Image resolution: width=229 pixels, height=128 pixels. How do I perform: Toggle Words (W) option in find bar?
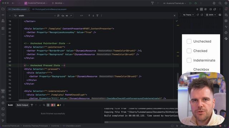coord(67,16)
